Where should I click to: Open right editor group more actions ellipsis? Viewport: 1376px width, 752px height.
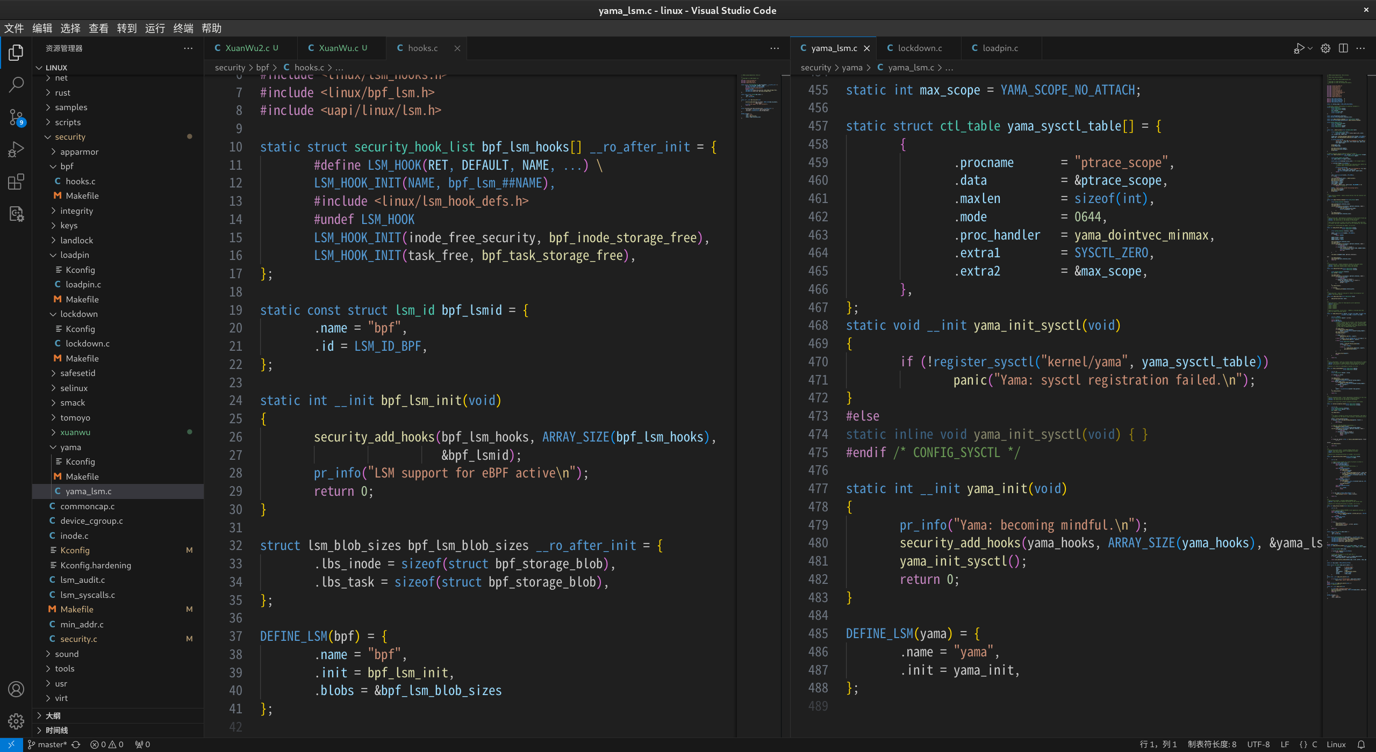tap(1360, 48)
